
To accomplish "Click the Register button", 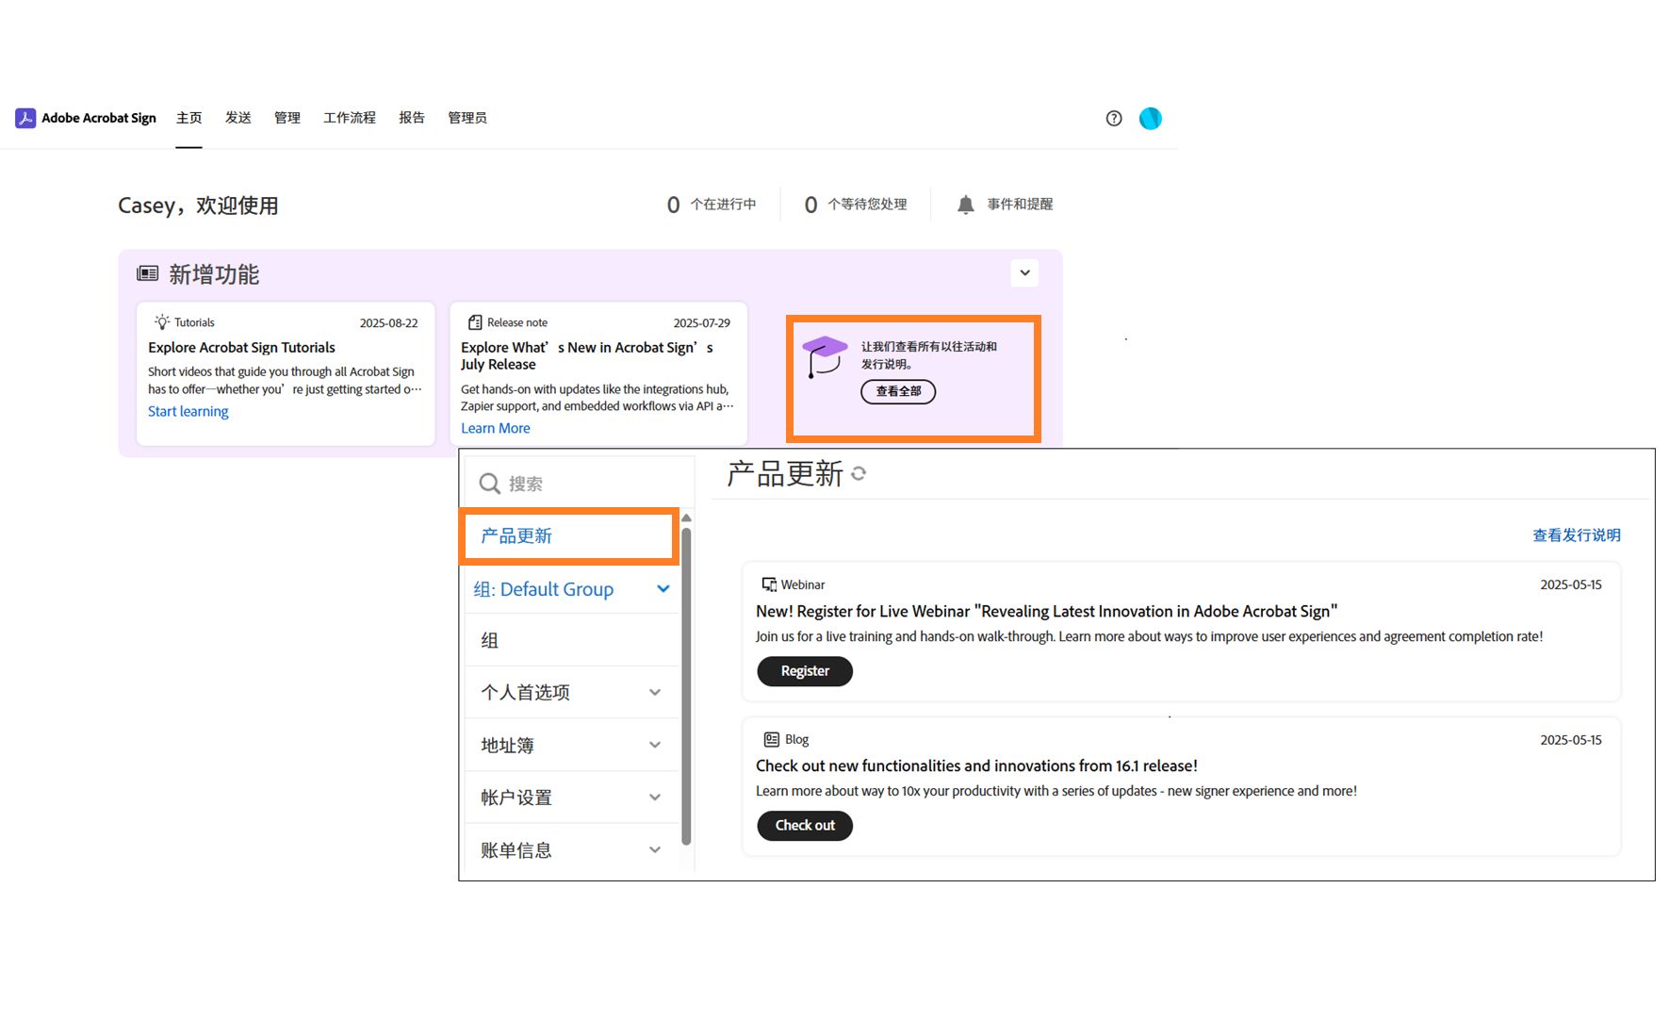I will coord(805,671).
